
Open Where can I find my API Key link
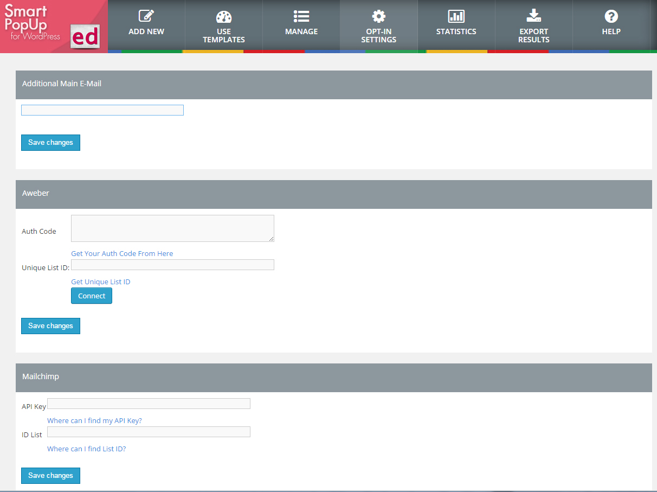coord(94,420)
